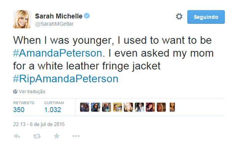Favorite the tweet with star icon
238x143 pixels.
[x=56, y=136]
